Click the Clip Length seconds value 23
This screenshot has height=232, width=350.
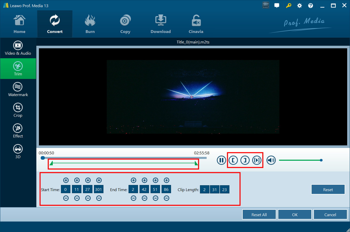pos(225,189)
